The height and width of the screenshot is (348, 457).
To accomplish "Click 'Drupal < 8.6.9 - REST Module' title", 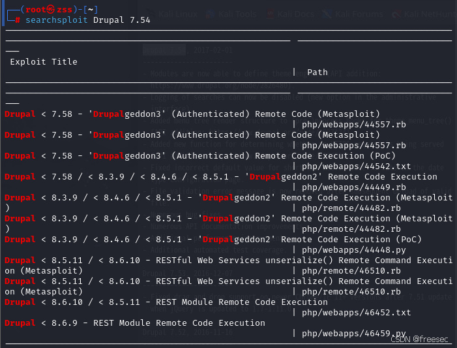I will (x=135, y=323).
